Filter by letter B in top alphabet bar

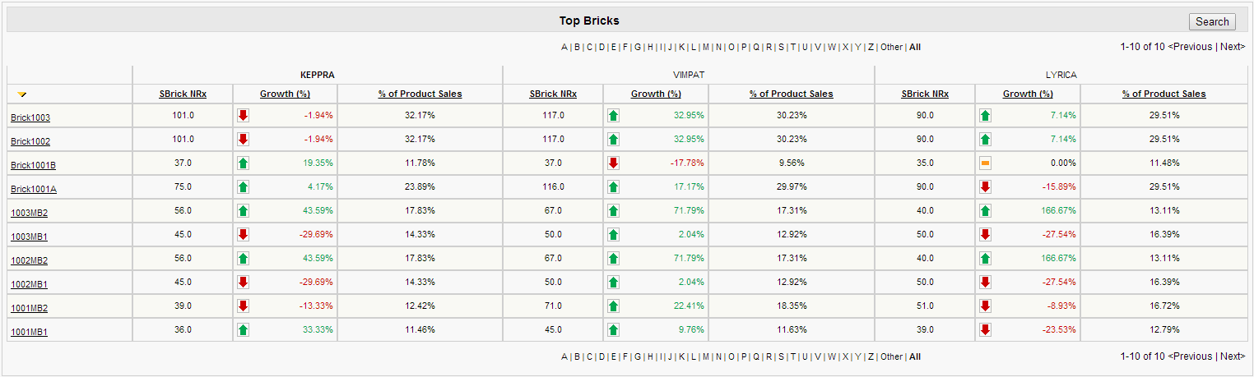coord(577,48)
